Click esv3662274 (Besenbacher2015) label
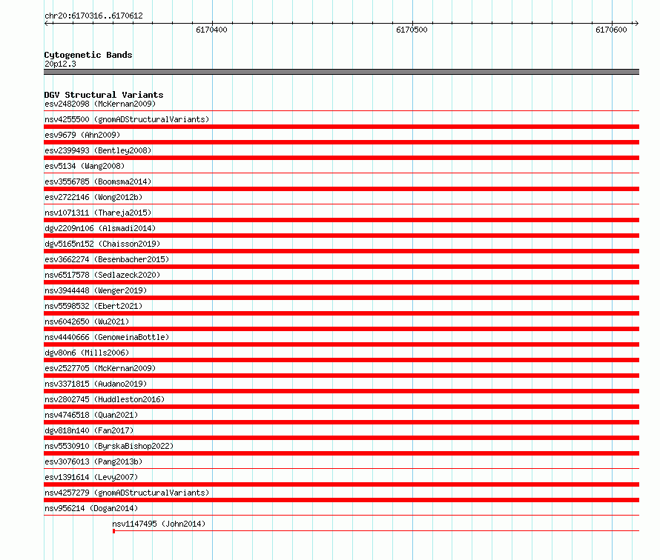Viewport: 660px width, 560px height. tap(107, 259)
